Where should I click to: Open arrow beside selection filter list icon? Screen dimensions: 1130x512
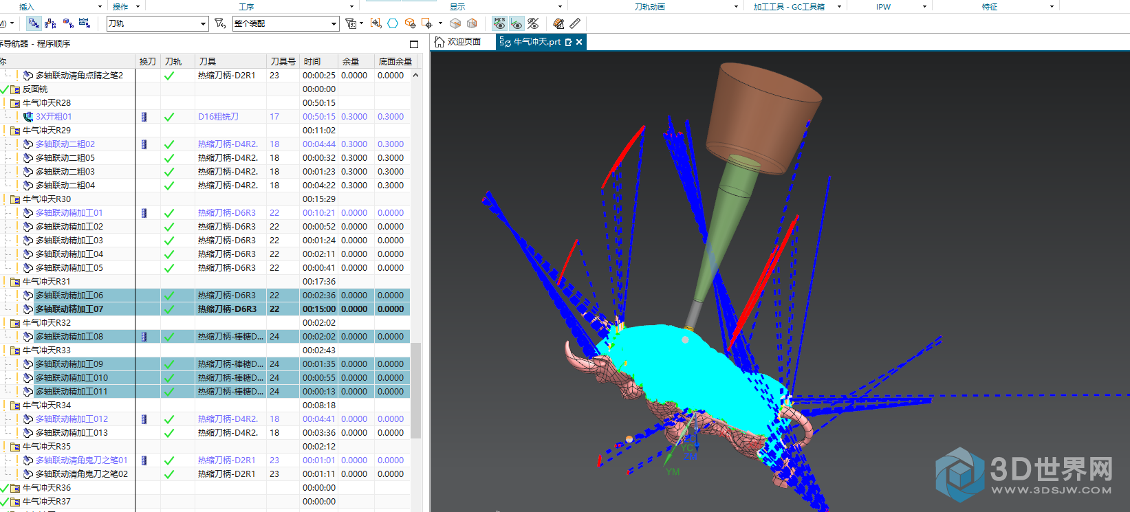tap(362, 23)
